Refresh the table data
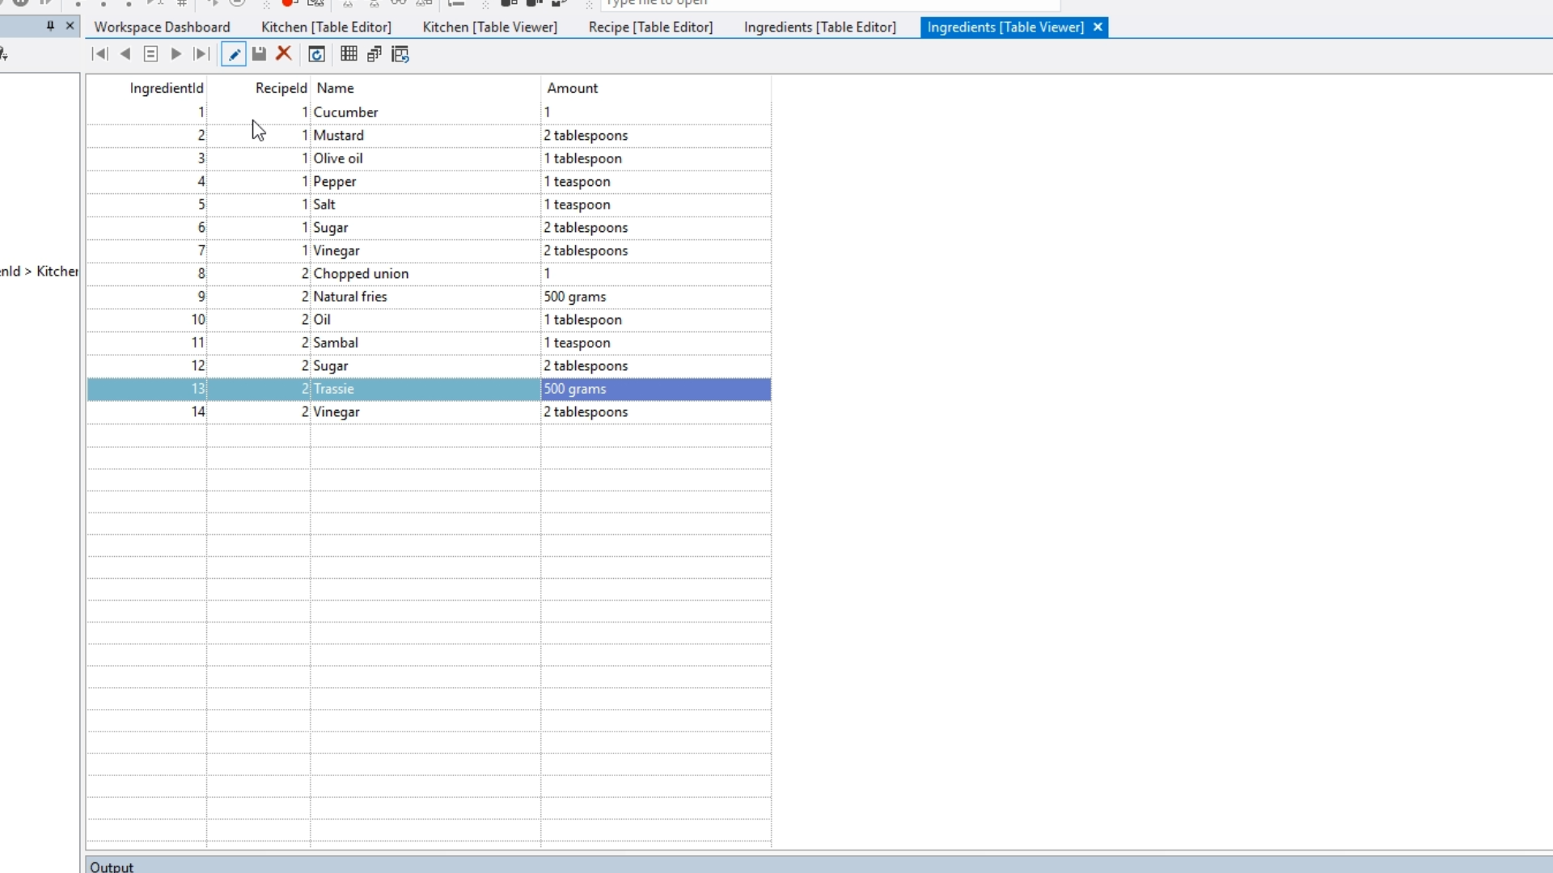 click(317, 54)
